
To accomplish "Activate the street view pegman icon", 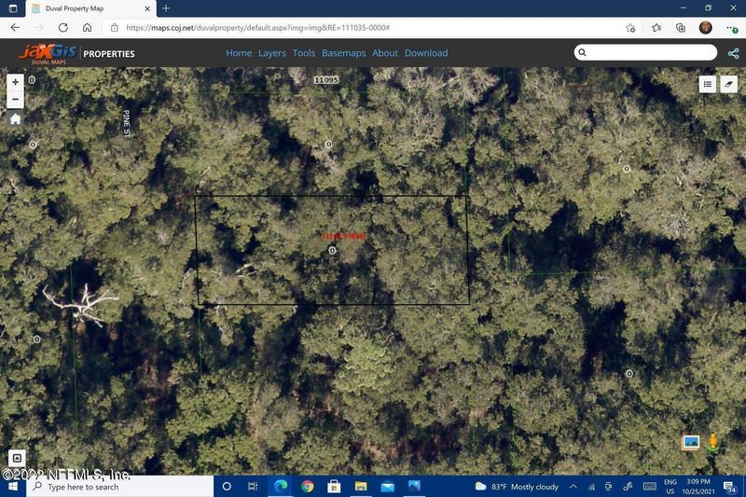I will click(x=712, y=442).
